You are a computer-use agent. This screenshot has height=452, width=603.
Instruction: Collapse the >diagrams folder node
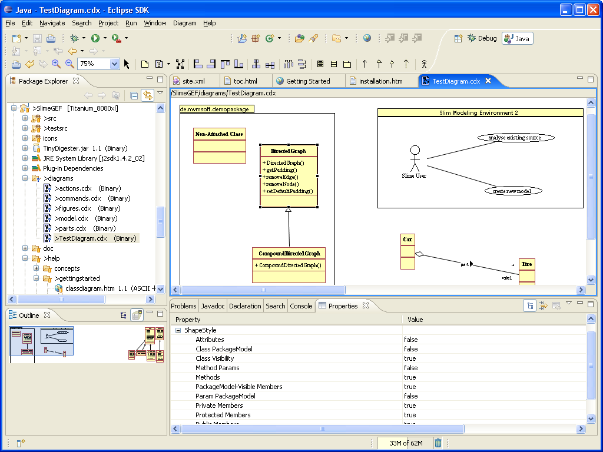pyautogui.click(x=25, y=178)
